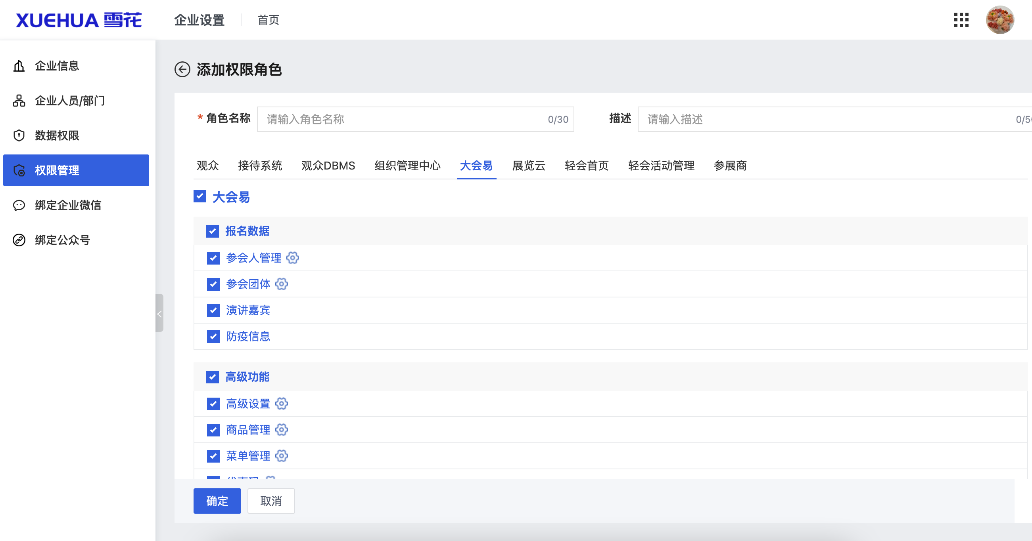Open 企业人员/部门 from the sidebar icon
The height and width of the screenshot is (541, 1032).
(19, 101)
